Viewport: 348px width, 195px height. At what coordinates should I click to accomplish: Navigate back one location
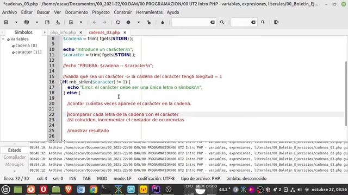pyautogui.click(x=95, y=22)
